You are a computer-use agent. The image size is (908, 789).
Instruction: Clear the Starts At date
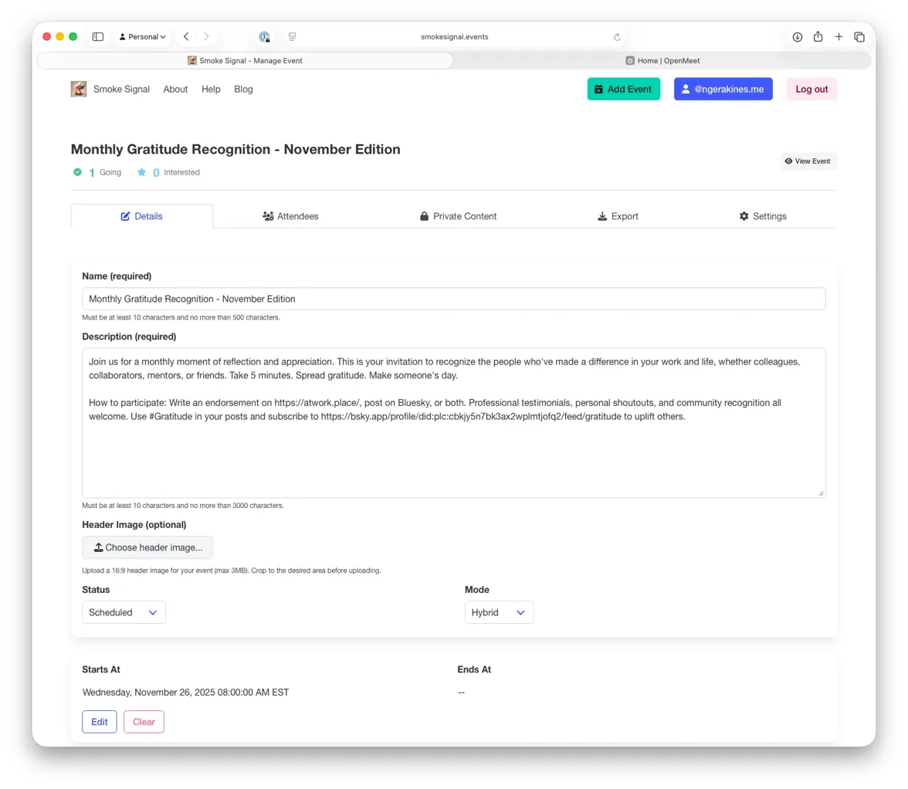point(144,722)
